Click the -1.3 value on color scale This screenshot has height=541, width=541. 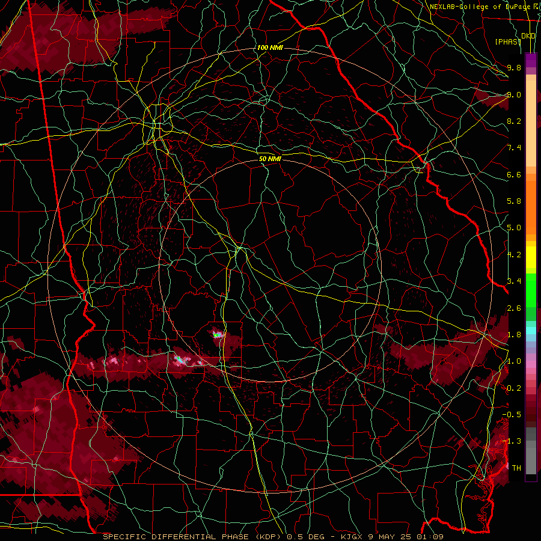pos(512,441)
